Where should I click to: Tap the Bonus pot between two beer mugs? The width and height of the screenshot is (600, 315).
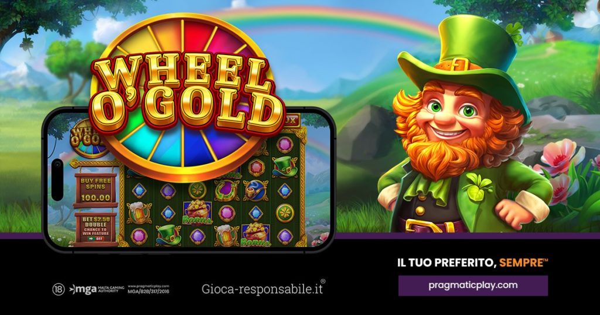[197, 213]
